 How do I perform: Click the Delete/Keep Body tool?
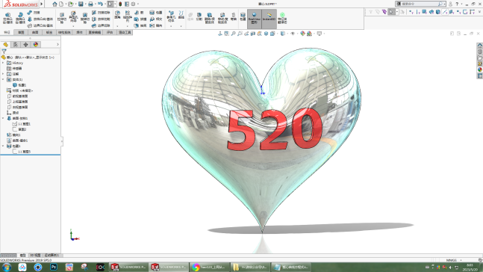[x=210, y=18]
